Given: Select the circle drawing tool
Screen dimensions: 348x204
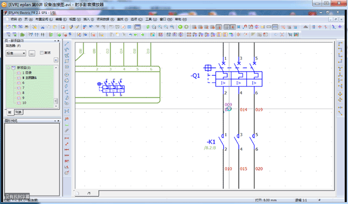Looking at the screenshot, I should click(66, 75).
